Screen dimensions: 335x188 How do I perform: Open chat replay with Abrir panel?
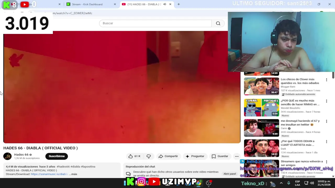(x=230, y=174)
